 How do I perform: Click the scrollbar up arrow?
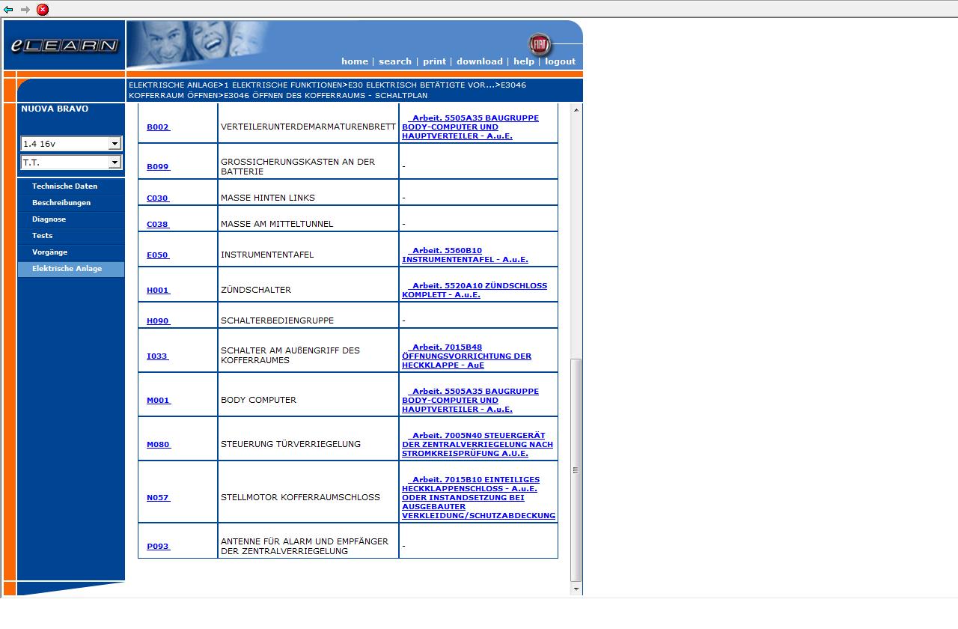point(576,110)
